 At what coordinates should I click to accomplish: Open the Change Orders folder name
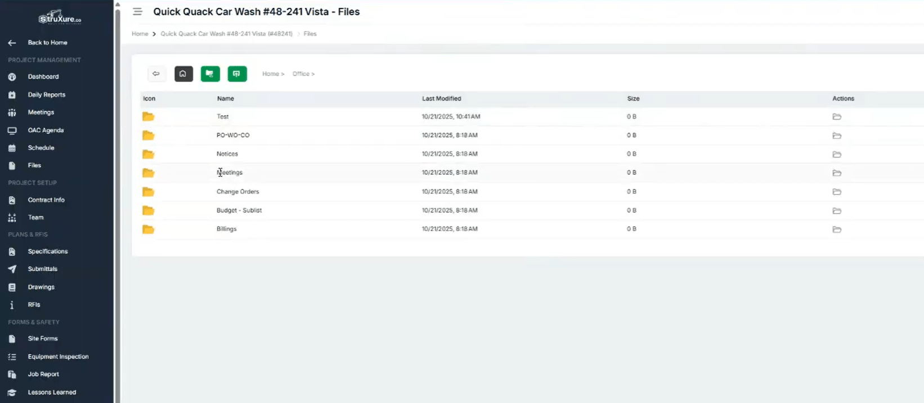point(237,191)
